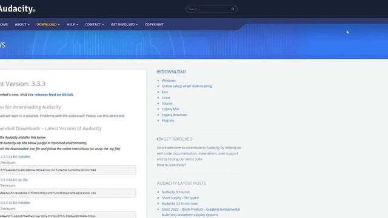Open the Legacy Mac link
This screenshot has height=218, width=388.
(x=170, y=109)
